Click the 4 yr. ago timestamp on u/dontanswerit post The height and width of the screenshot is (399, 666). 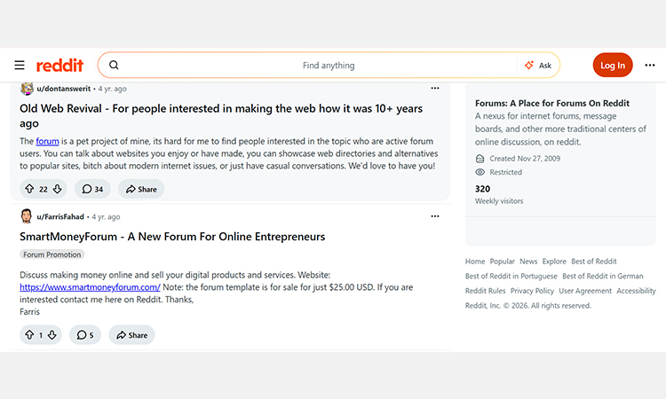click(113, 89)
